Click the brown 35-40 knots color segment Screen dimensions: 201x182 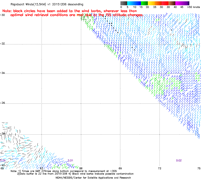click(x=172, y=3)
